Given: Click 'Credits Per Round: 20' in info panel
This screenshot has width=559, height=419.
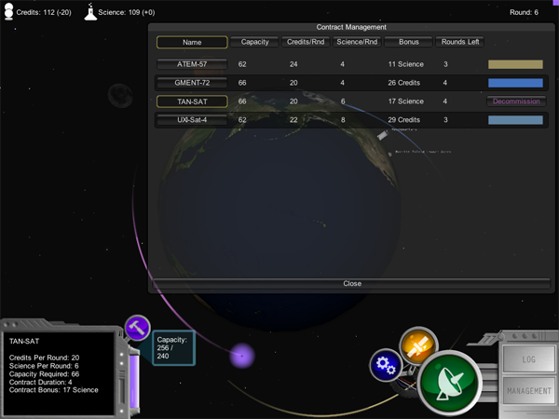Looking at the screenshot, I should tap(44, 358).
